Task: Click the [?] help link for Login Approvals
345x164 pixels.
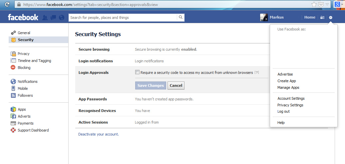Action: (256, 73)
